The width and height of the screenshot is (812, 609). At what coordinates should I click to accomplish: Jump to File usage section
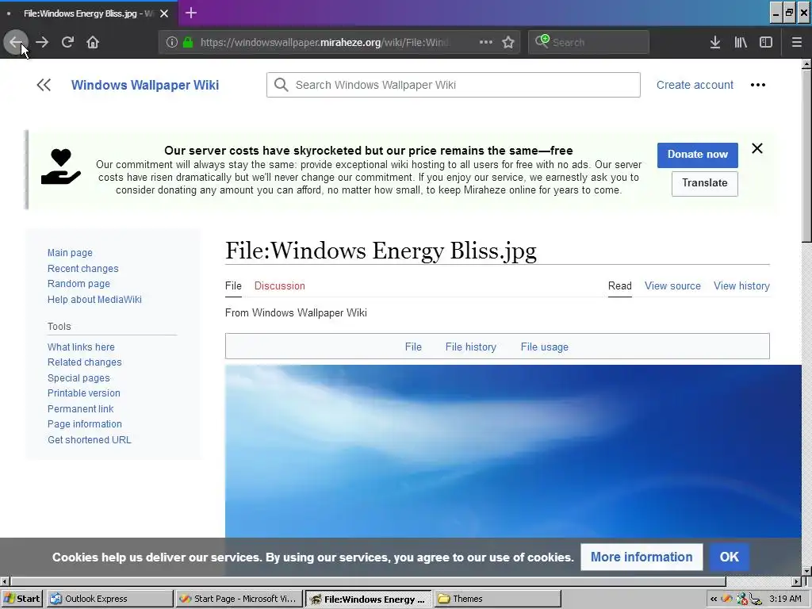point(544,347)
